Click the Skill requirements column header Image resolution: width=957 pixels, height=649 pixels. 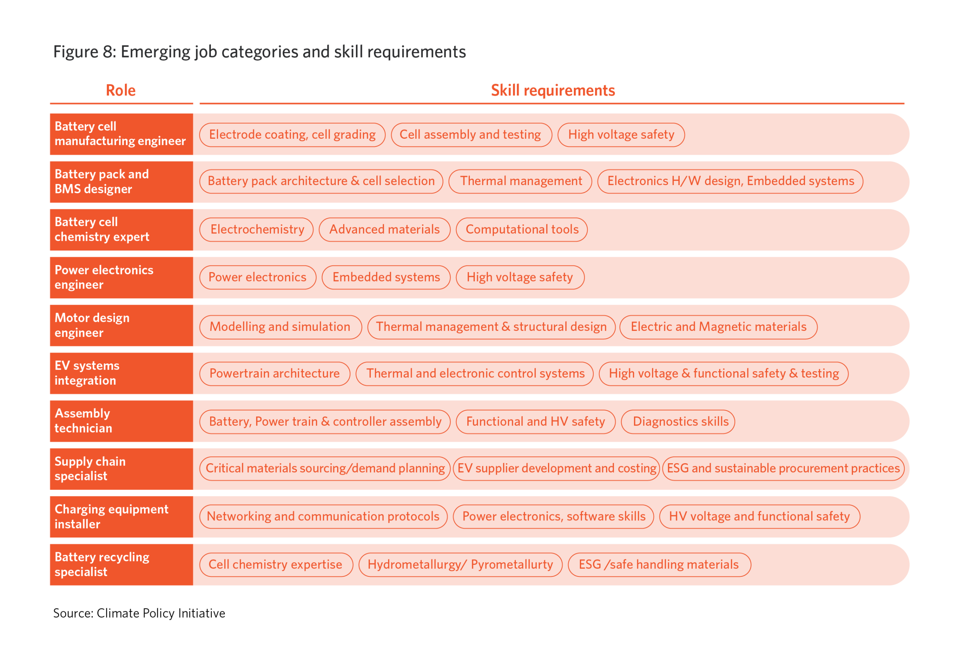click(552, 90)
